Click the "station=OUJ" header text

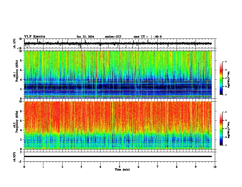[113, 37]
